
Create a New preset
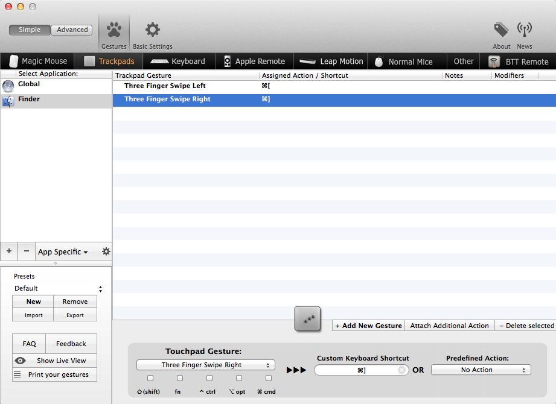(x=33, y=301)
